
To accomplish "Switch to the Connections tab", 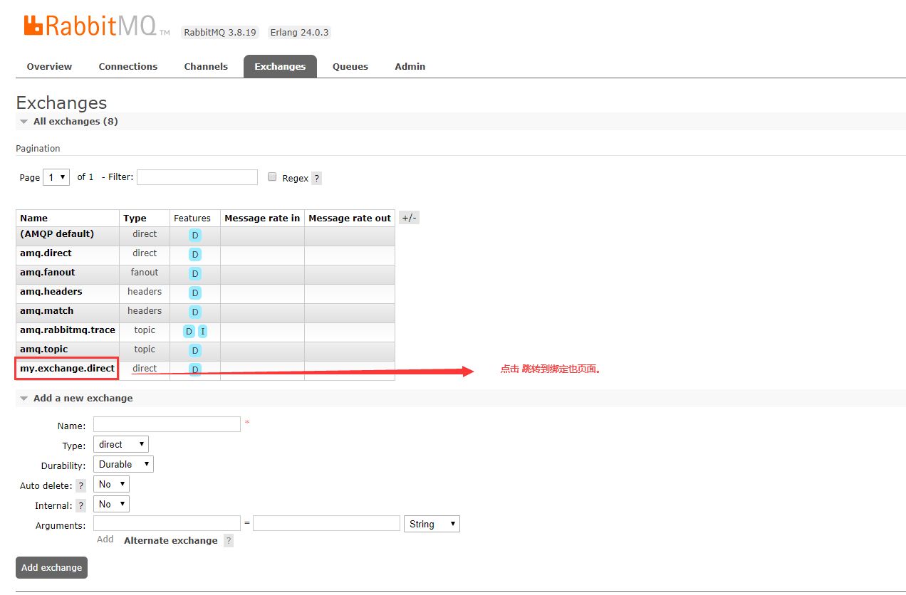I will point(128,66).
